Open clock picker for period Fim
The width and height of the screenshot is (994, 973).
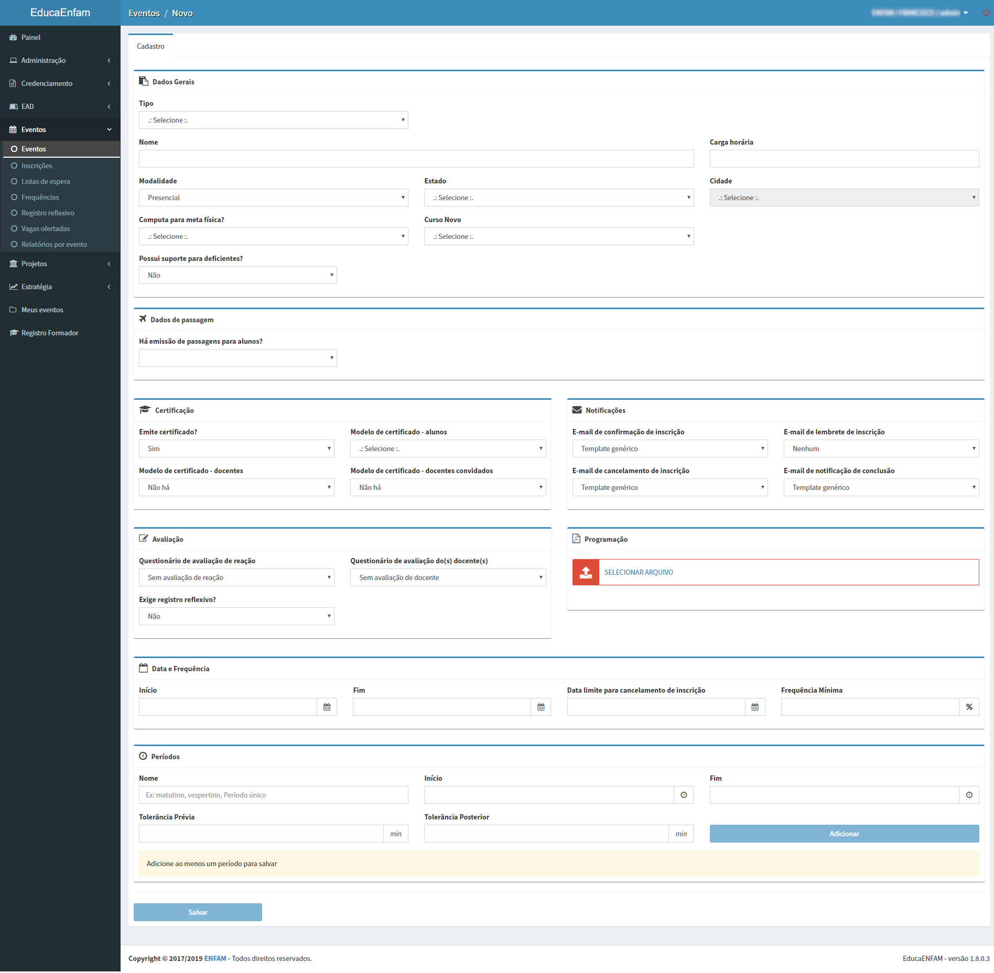click(x=969, y=795)
